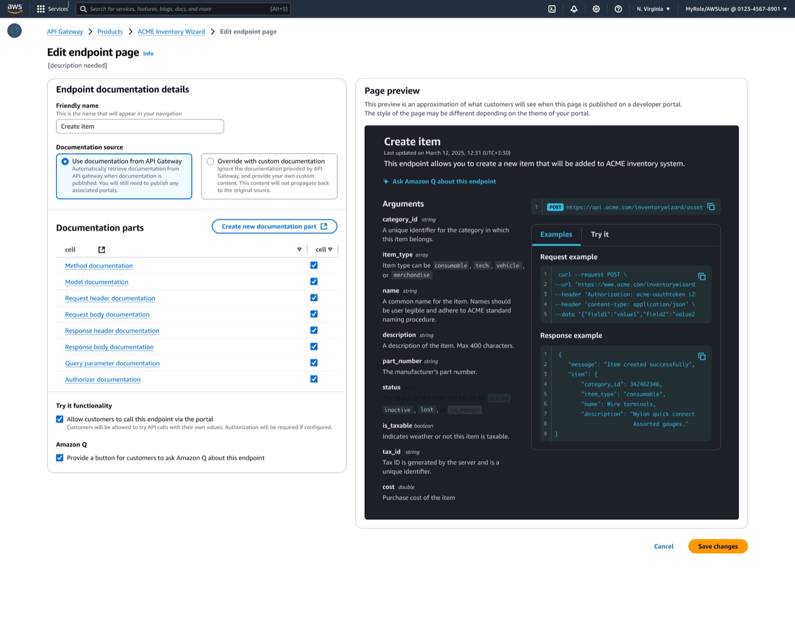Open CloudShell terminal icon
The height and width of the screenshot is (636, 795).
552,9
